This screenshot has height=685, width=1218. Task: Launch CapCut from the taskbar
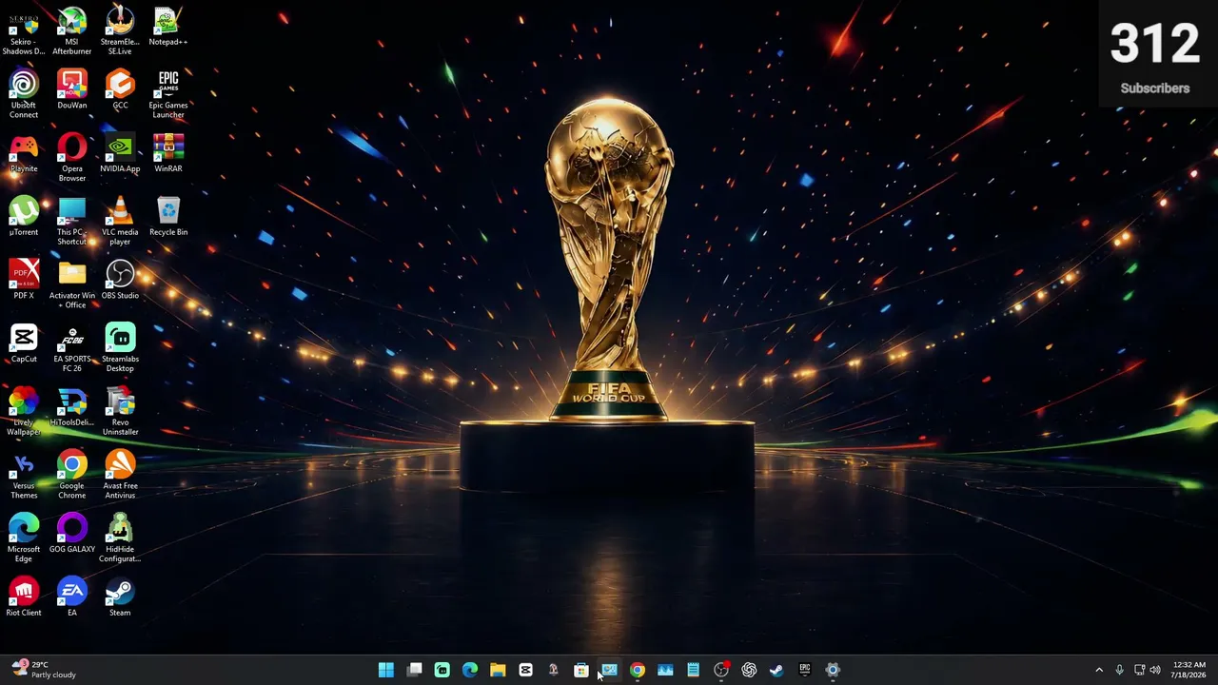point(525,670)
